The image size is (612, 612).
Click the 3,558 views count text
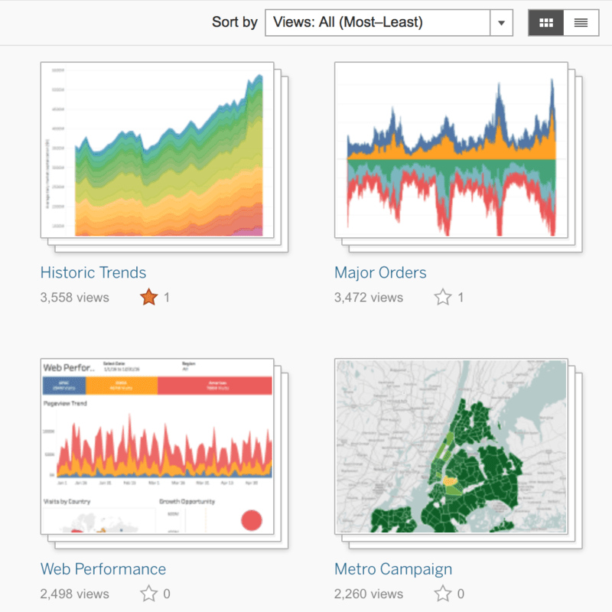pos(74,298)
